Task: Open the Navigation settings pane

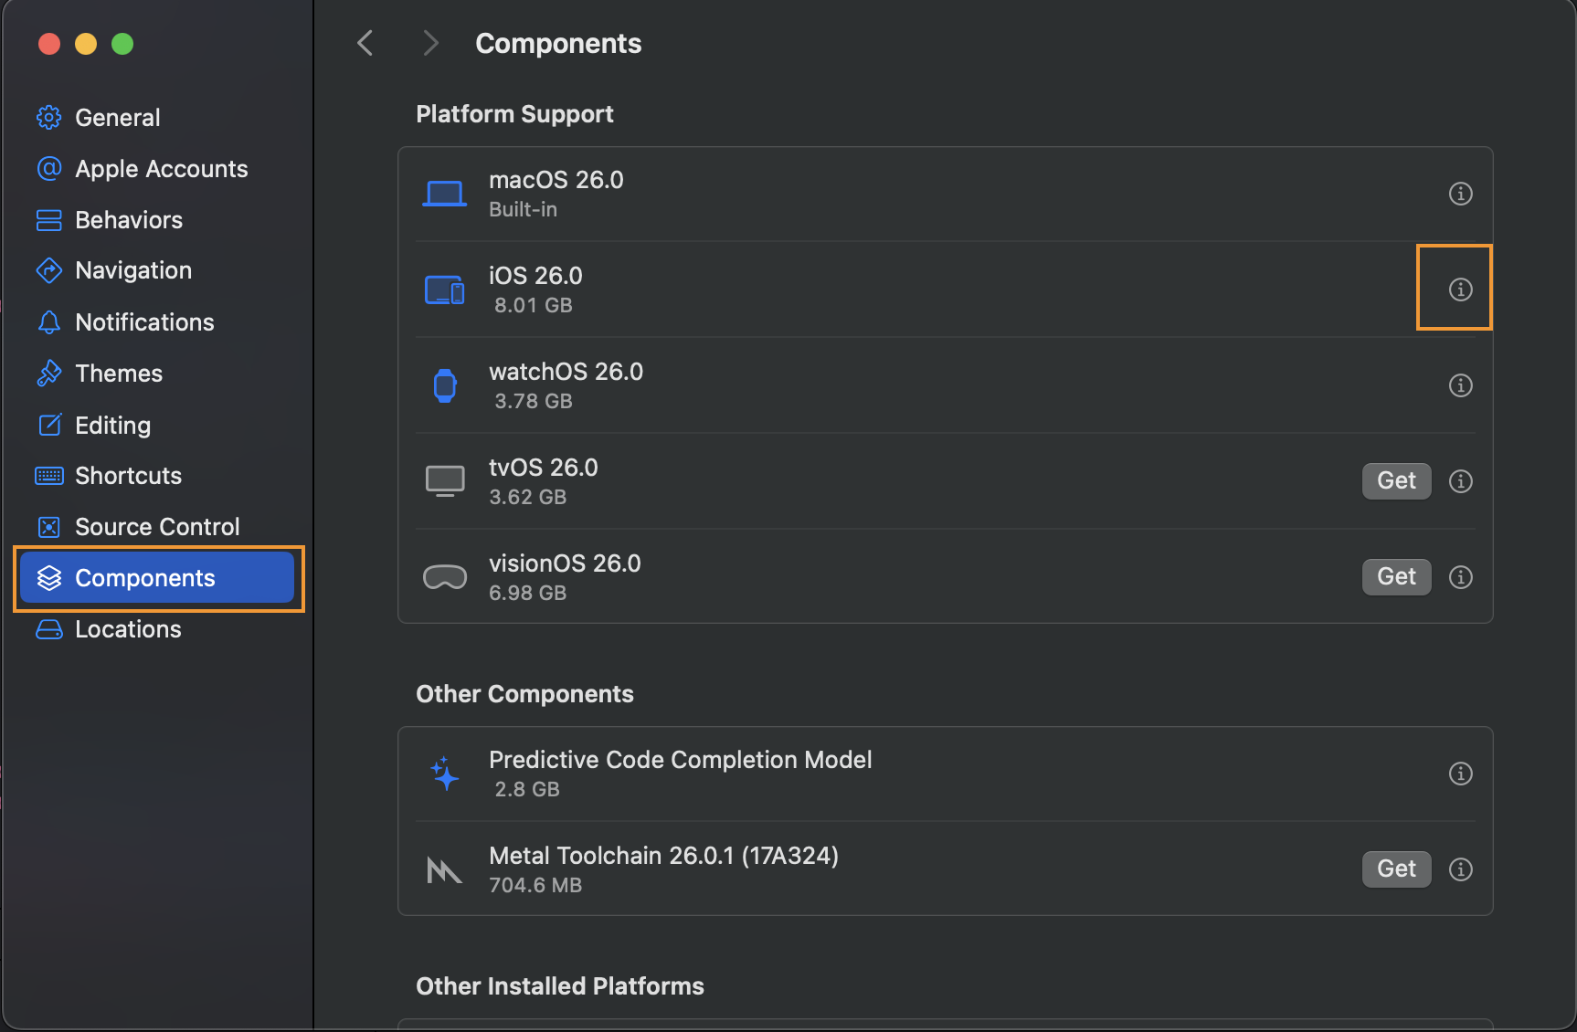Action: 133,270
